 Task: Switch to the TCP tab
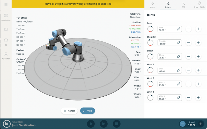pos(183,5)
